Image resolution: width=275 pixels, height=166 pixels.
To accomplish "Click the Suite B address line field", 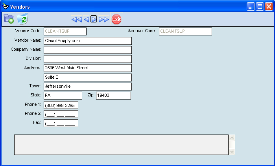I will point(88,77).
